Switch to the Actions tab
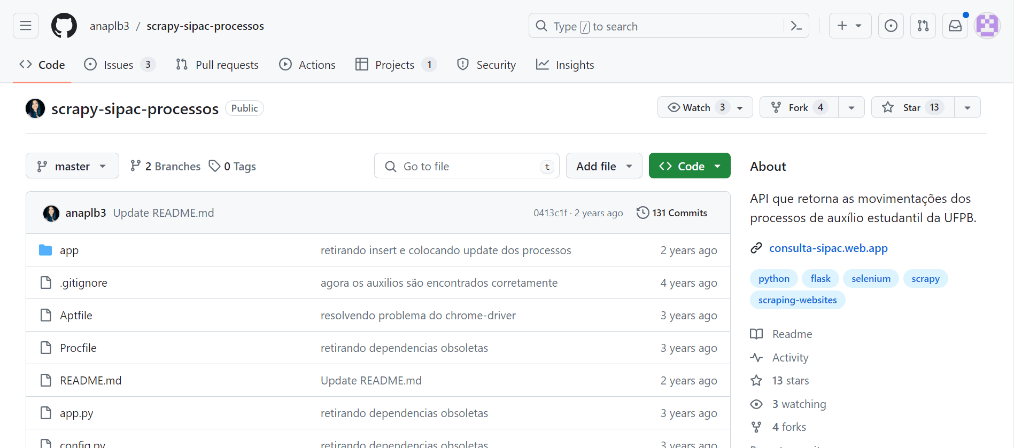 coord(307,65)
